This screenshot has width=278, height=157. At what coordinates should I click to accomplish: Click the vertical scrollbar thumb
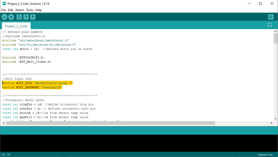tap(275, 38)
